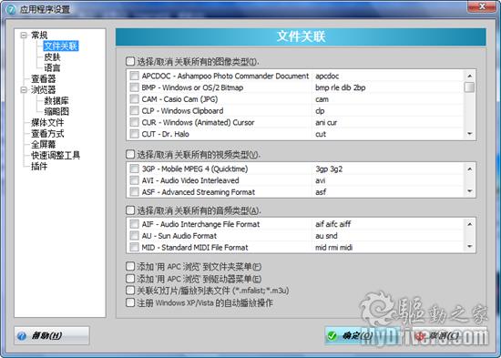Click the 'aif aifc aiff' extensions cell
The height and width of the screenshot is (358, 501).
332,224
